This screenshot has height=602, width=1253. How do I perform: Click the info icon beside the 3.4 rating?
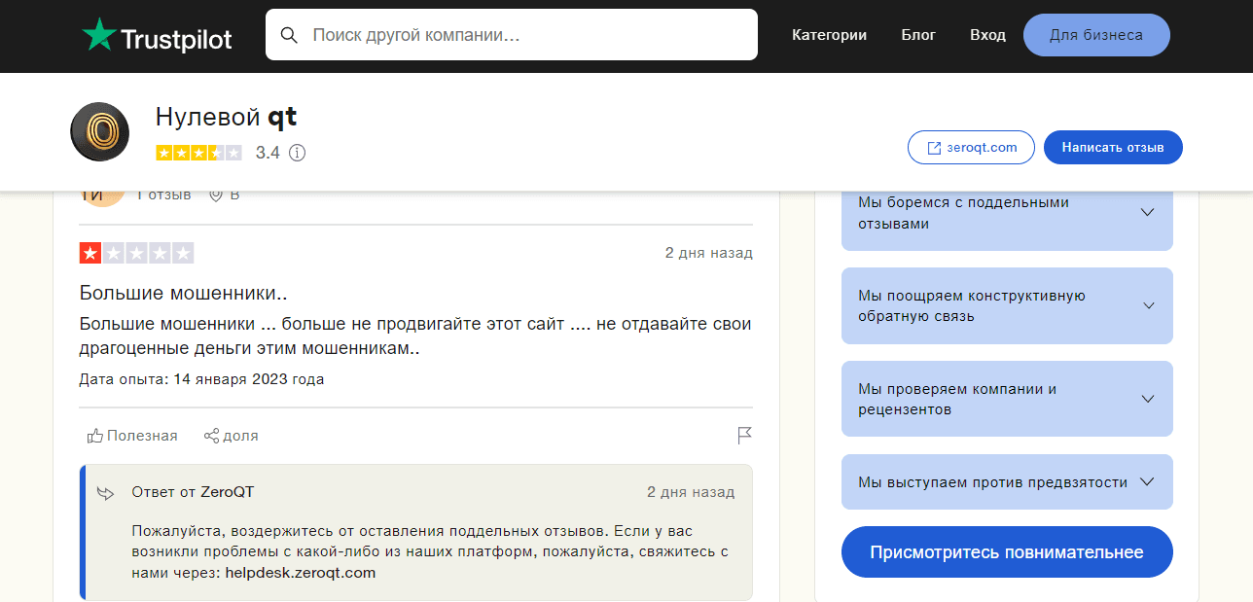tap(297, 153)
